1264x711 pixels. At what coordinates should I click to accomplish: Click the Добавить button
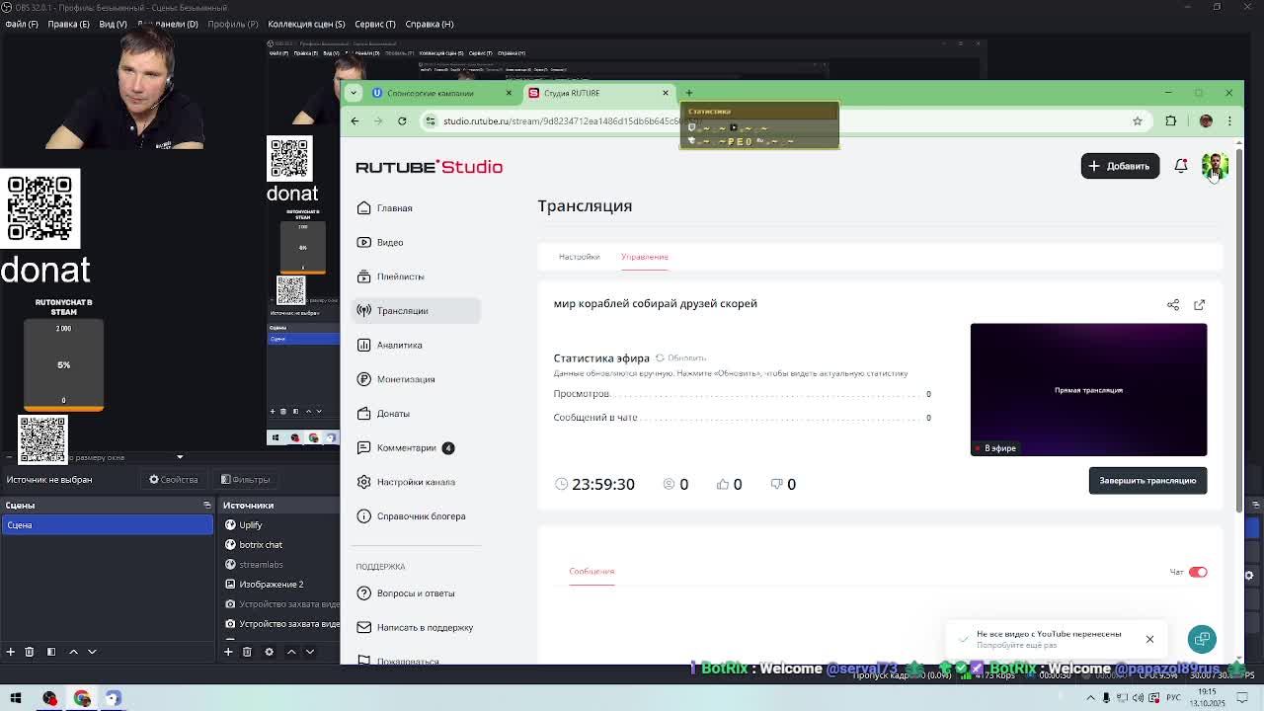[1120, 166]
